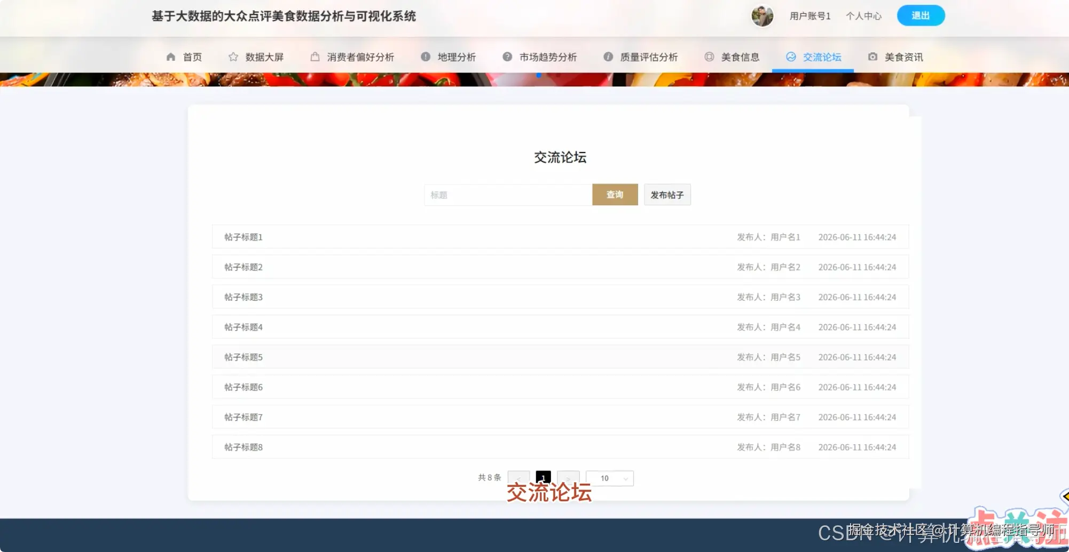Screen dimensions: 1069x552
Task: Click the 退出 logout button
Action: 920,15
